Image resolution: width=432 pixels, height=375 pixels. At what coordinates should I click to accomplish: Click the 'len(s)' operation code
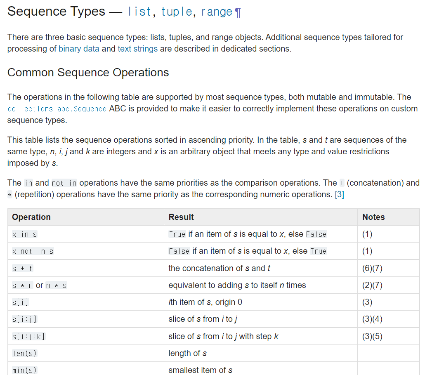(x=24, y=354)
